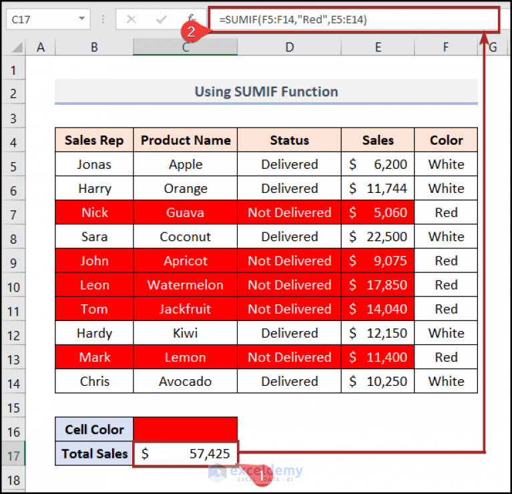Click the 'Total Sales' label cell
512x494 pixels.
click(x=94, y=453)
